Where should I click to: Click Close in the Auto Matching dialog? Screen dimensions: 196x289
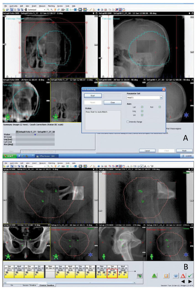point(113,103)
